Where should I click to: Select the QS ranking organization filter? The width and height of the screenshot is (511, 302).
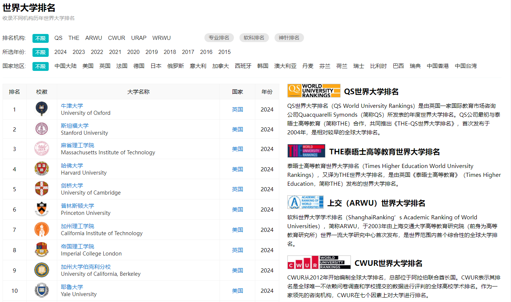(x=58, y=38)
